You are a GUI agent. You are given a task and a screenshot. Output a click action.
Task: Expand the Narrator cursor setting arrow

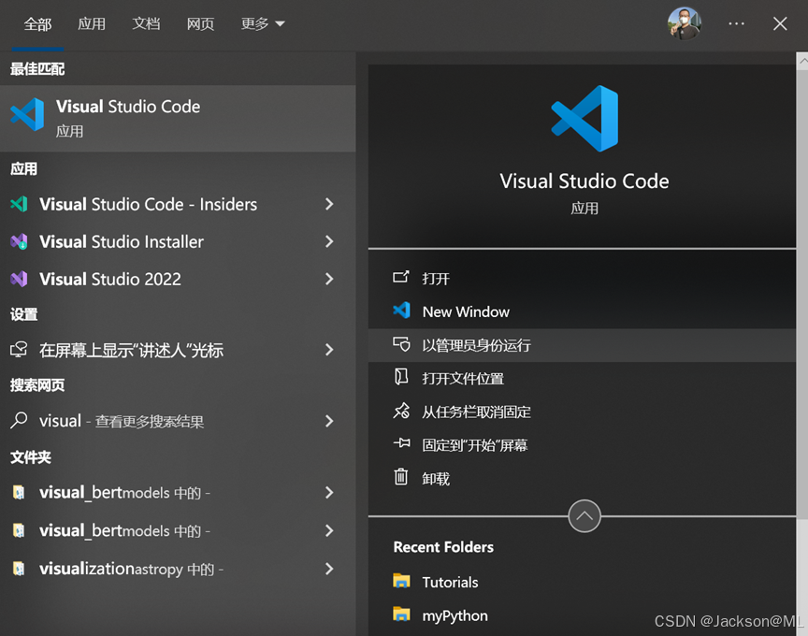coord(329,350)
